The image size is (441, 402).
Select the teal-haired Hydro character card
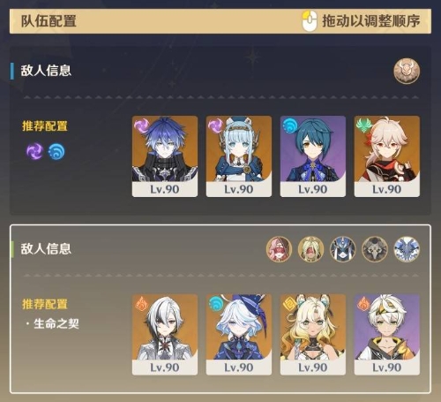coord(313,156)
